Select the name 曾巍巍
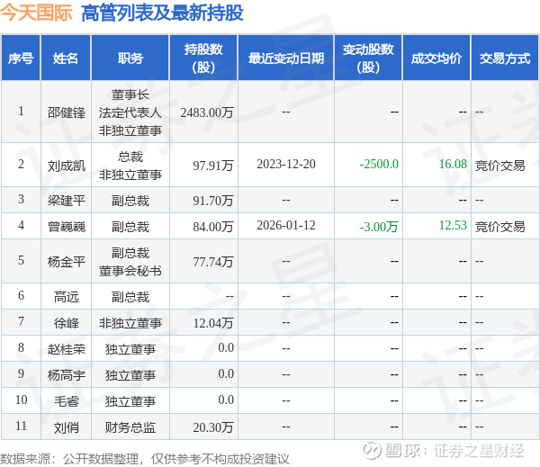The height and width of the screenshot is (467, 540). pyautogui.click(x=66, y=227)
